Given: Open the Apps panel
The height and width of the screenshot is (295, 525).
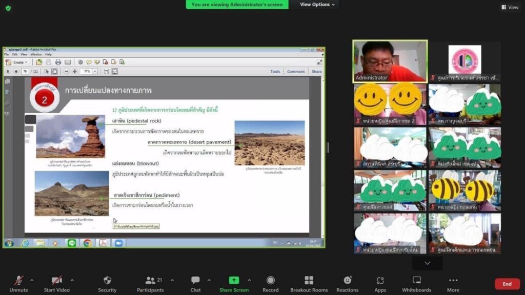Looking at the screenshot, I should click(x=380, y=281).
